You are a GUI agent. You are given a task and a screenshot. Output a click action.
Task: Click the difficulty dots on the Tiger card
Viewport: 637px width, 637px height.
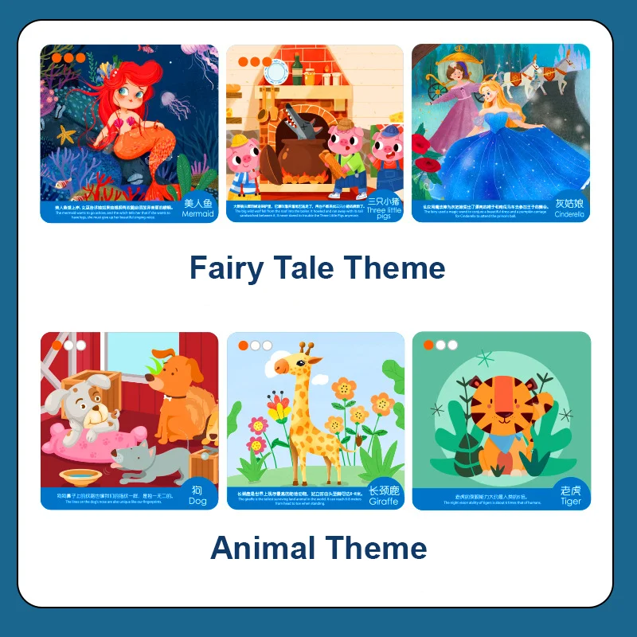coord(440,345)
